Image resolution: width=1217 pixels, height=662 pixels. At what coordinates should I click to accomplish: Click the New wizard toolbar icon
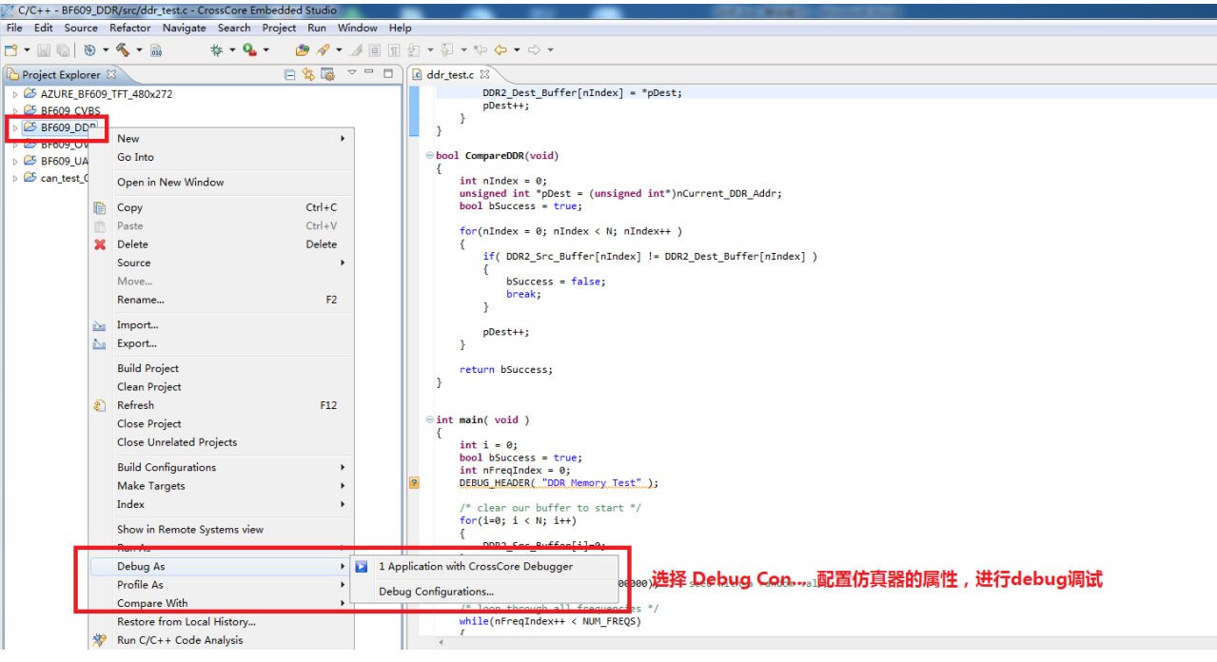[x=10, y=49]
